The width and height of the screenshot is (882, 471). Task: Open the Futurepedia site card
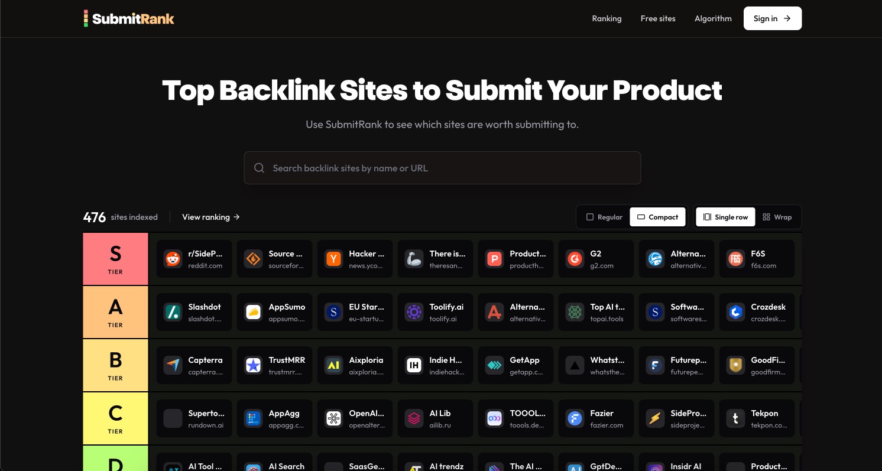676,365
